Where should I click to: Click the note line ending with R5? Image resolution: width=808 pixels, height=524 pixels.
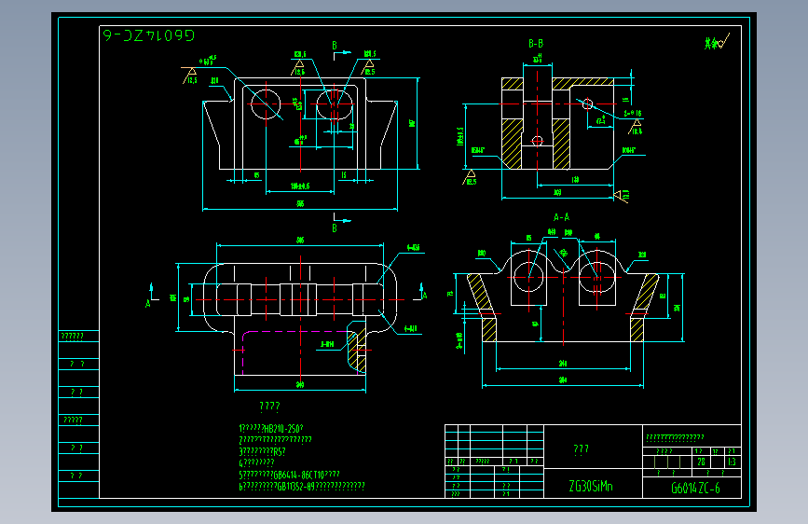[262, 451]
